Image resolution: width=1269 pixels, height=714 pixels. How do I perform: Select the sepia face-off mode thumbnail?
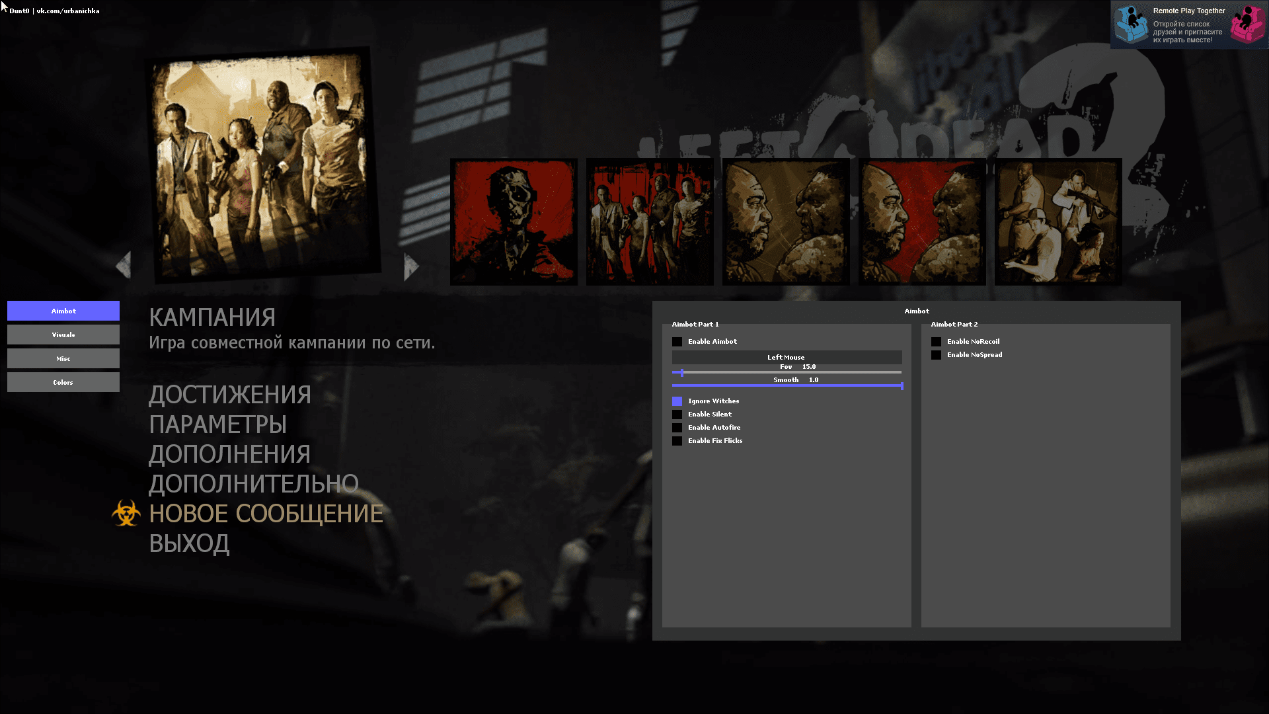[786, 222]
